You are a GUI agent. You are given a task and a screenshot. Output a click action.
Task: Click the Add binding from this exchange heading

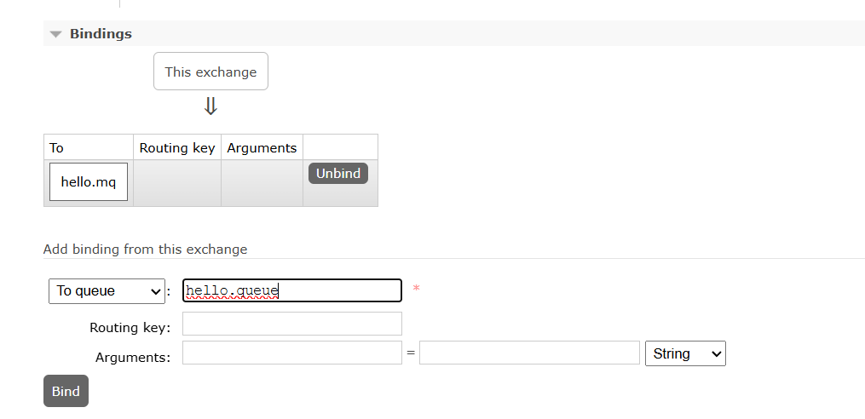[x=145, y=250]
